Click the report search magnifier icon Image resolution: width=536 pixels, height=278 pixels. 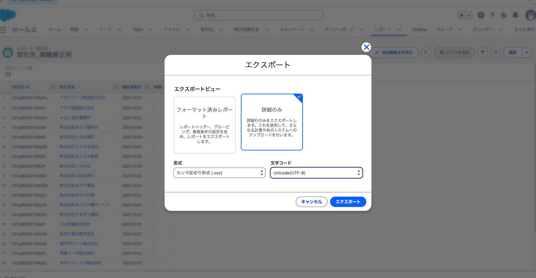pos(426,53)
